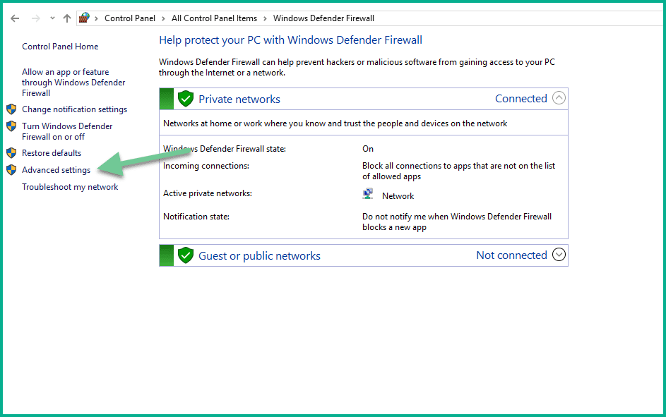Click the back navigation arrow

15,18
